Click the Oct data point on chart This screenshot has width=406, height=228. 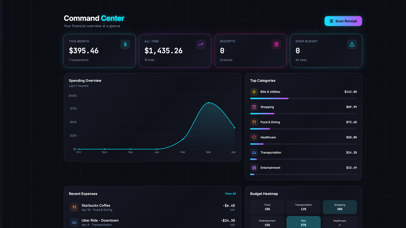79,149
